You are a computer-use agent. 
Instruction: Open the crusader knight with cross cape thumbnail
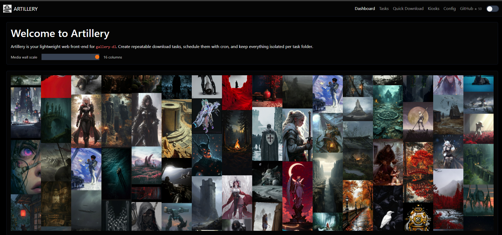tap(267, 134)
